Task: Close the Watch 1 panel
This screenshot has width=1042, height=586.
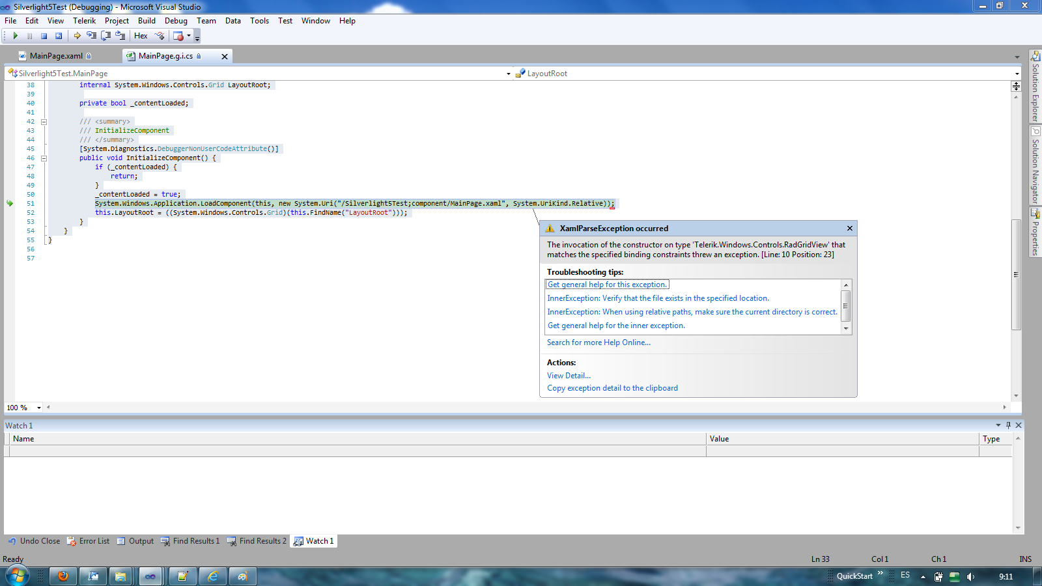Action: 1019,425
